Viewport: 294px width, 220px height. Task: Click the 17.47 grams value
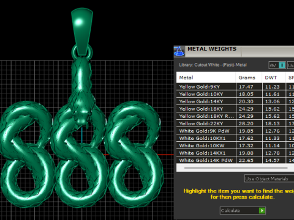(246, 87)
